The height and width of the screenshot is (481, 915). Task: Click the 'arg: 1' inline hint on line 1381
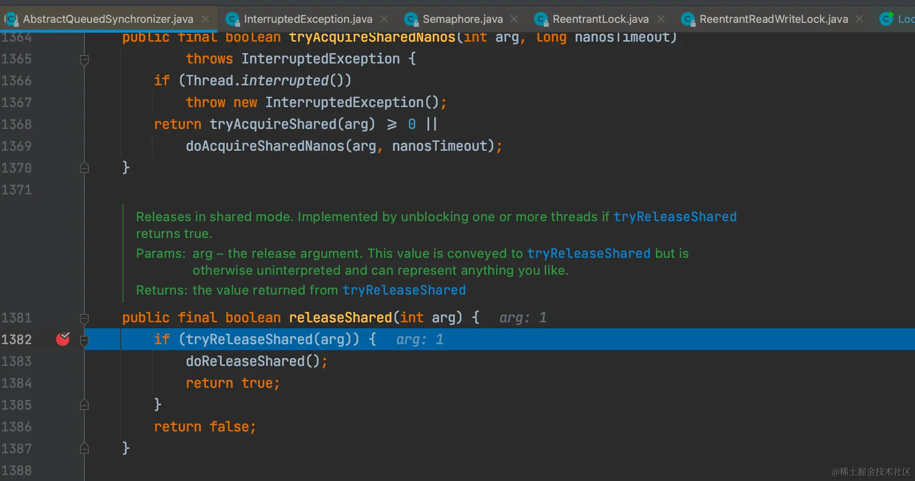coord(523,317)
